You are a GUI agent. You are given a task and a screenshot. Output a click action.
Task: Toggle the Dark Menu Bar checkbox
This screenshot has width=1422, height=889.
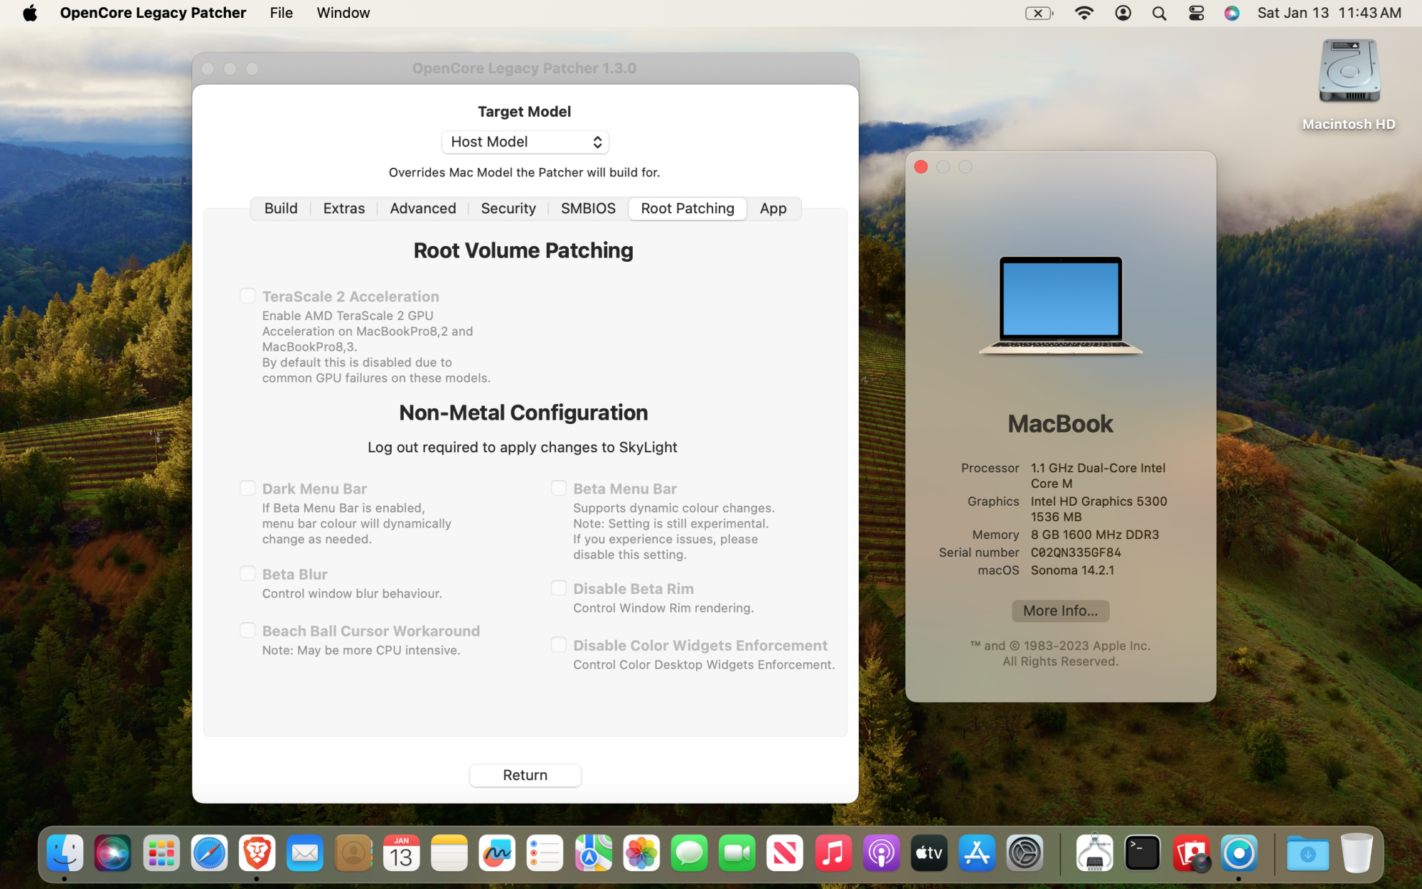(x=247, y=488)
